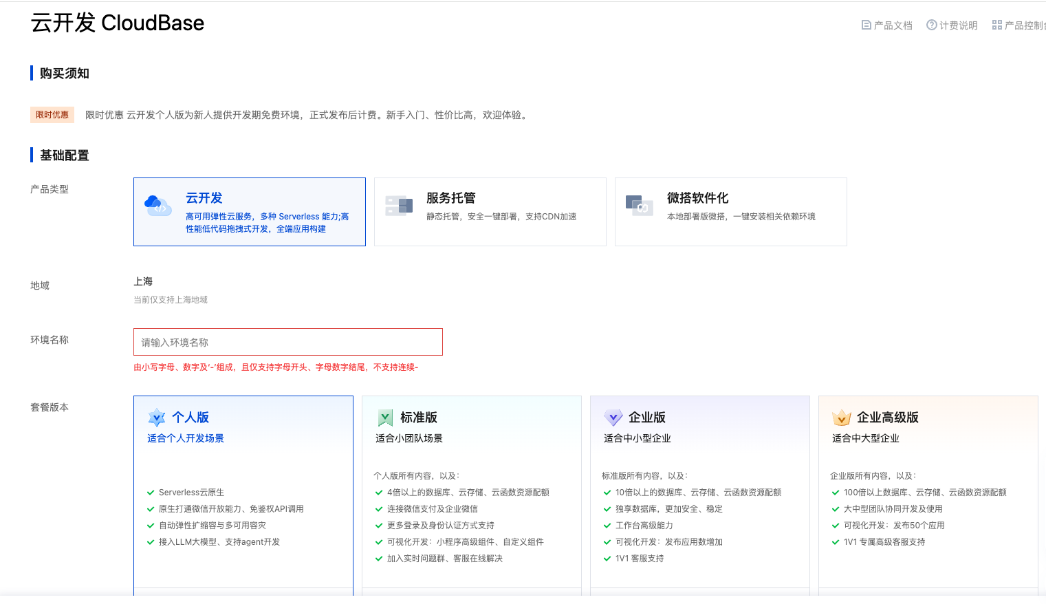Click the 个人版 star badge icon
This screenshot has width=1046, height=604.
point(157,418)
